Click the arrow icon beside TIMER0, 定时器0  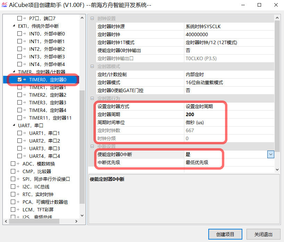pos(24,80)
